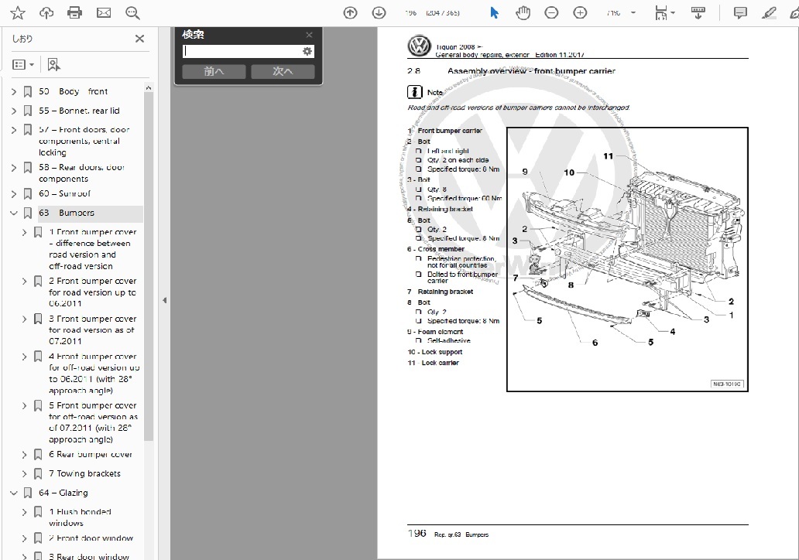799x560 pixels.
Task: Select the Hand pan tool
Action: coord(523,13)
